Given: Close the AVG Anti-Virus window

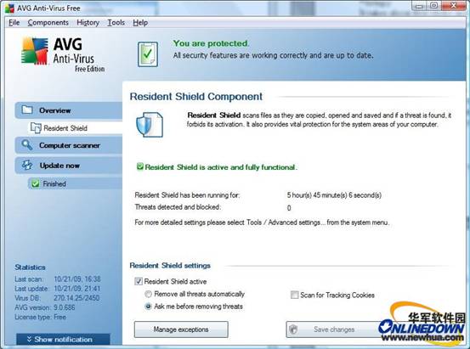Looking at the screenshot, I should pyautogui.click(x=454, y=5).
